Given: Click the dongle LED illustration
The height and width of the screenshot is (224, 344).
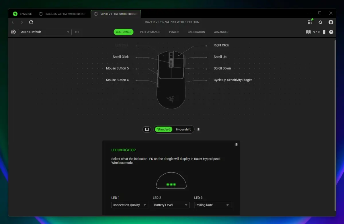Looking at the screenshot, I should 171,181.
